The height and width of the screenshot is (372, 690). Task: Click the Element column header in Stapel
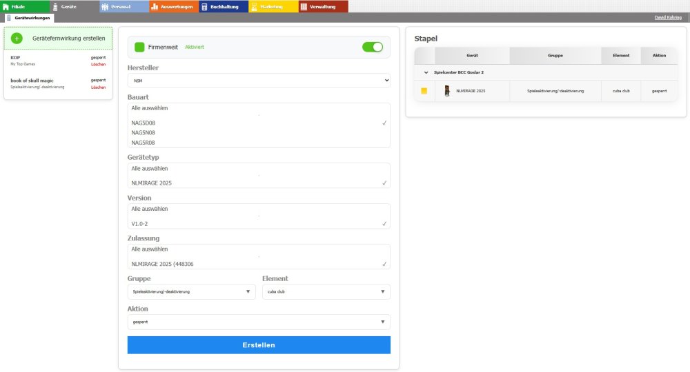pos(621,55)
